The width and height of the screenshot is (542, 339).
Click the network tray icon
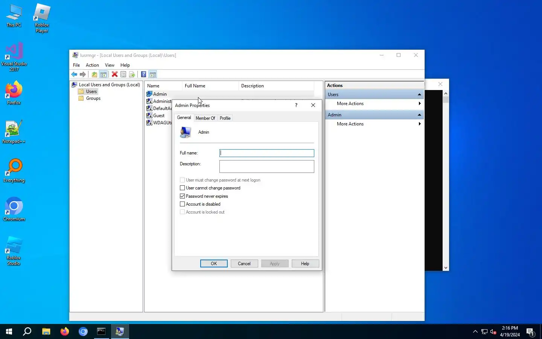pyautogui.click(x=484, y=332)
